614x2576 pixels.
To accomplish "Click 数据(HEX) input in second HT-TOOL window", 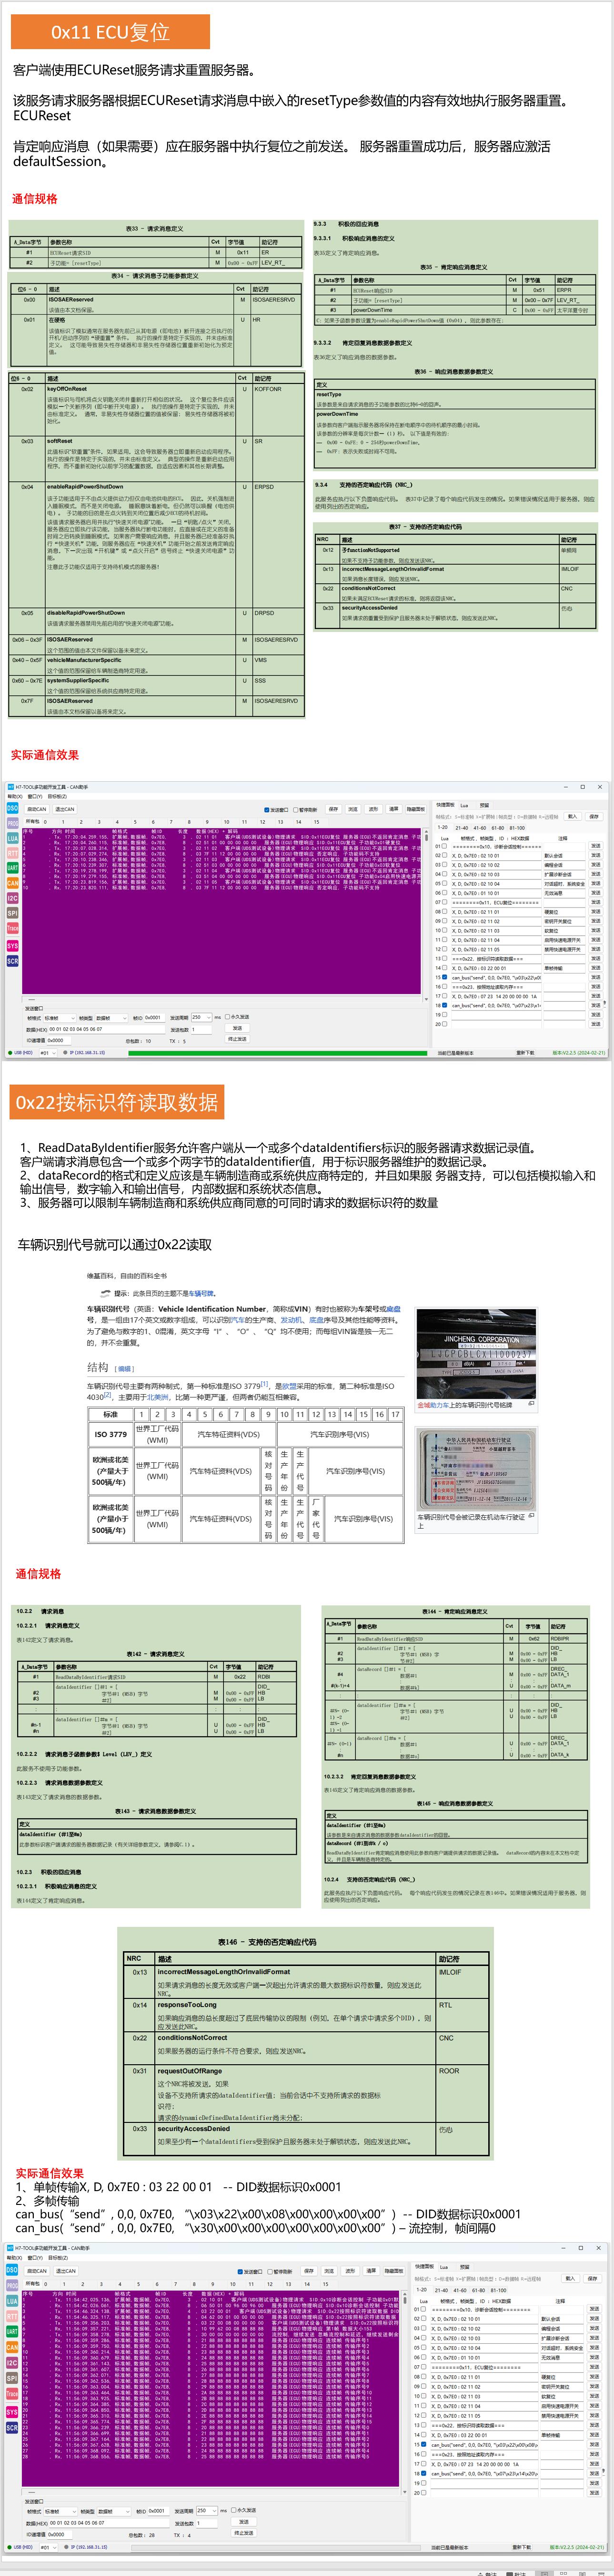I will (110, 2523).
